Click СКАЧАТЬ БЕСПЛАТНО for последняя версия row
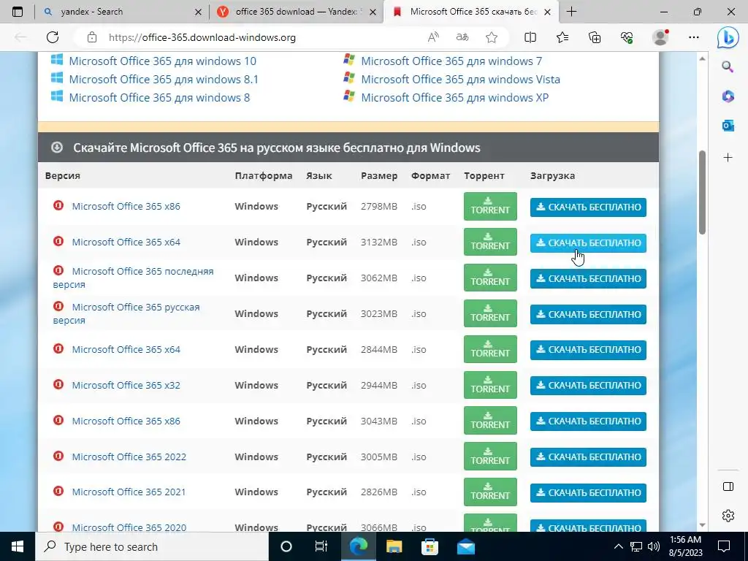Image resolution: width=748 pixels, height=561 pixels. [x=588, y=278]
